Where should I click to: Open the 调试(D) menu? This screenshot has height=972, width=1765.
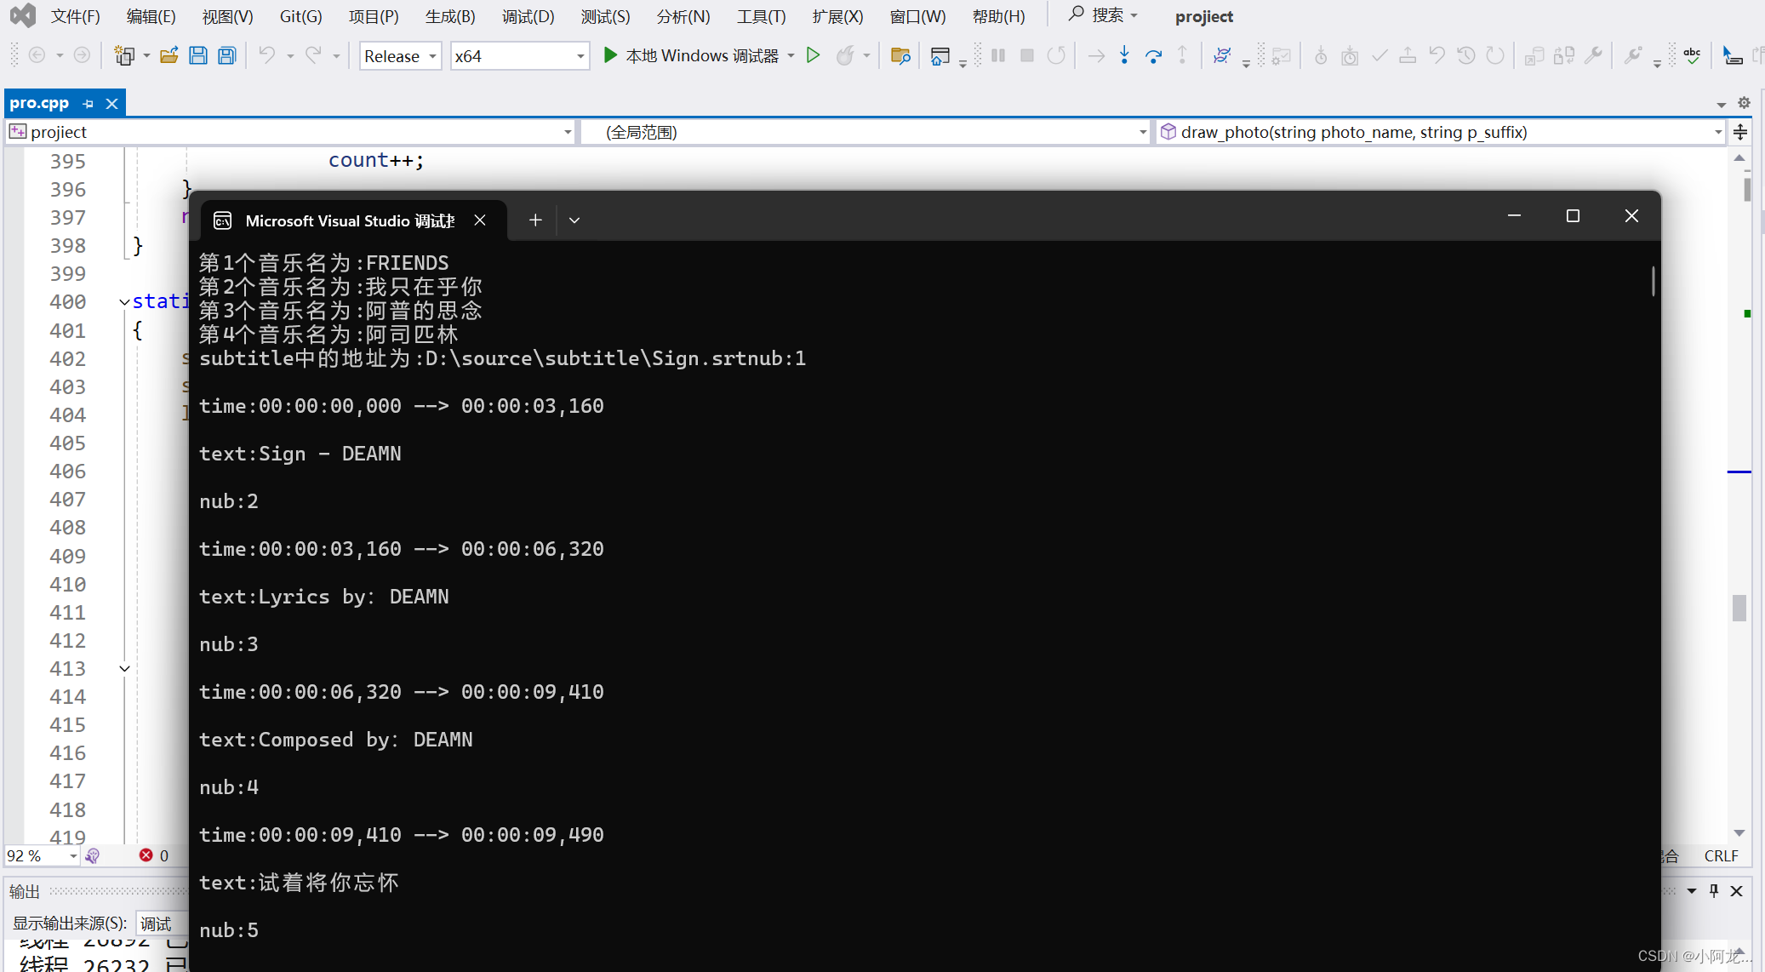528,16
